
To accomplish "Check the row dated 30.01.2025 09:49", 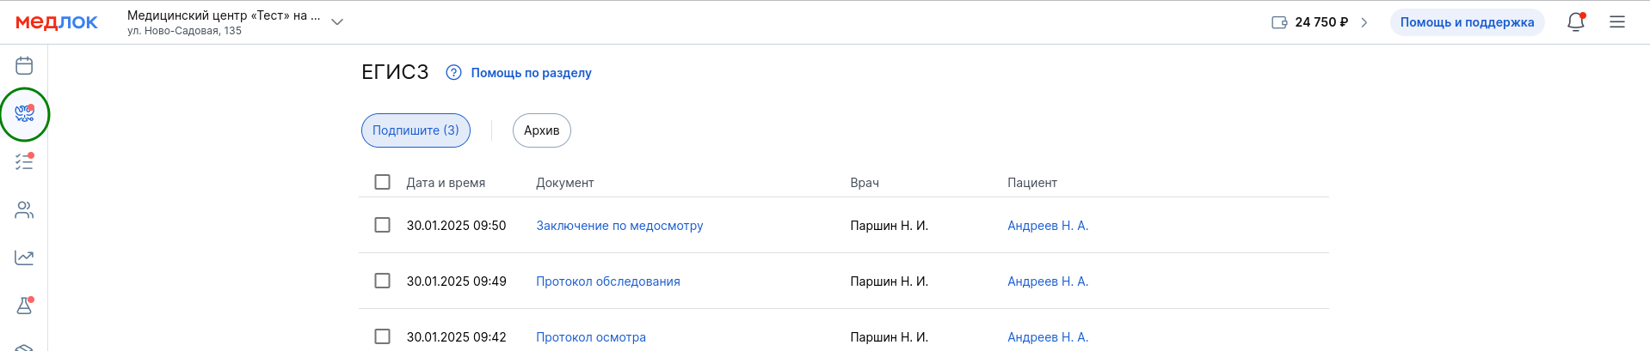I will click(383, 281).
